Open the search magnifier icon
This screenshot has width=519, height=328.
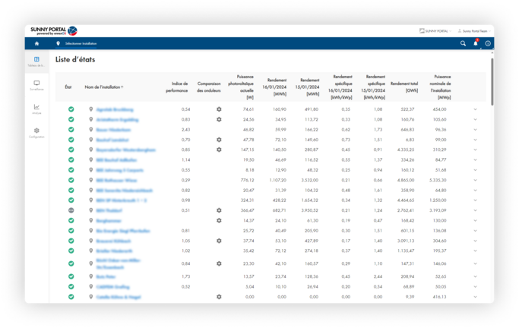click(x=463, y=43)
